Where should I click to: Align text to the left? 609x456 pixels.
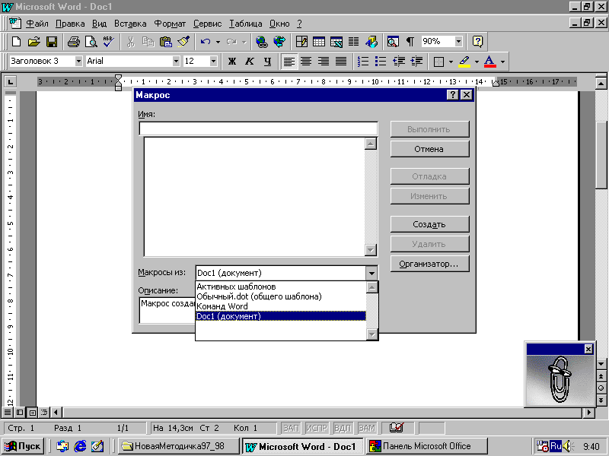click(x=289, y=62)
